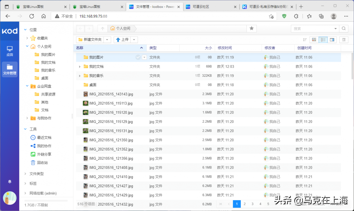This screenshot has width=354, height=211.
Task: Toggle the list view mode button
Action: tap(323, 40)
